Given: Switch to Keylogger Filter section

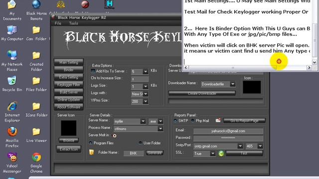Looking at the screenshot, I should tap(69, 85).
